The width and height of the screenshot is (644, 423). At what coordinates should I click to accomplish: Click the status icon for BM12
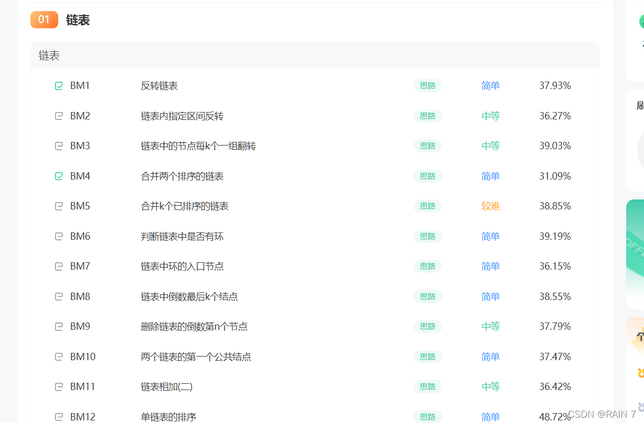59,417
